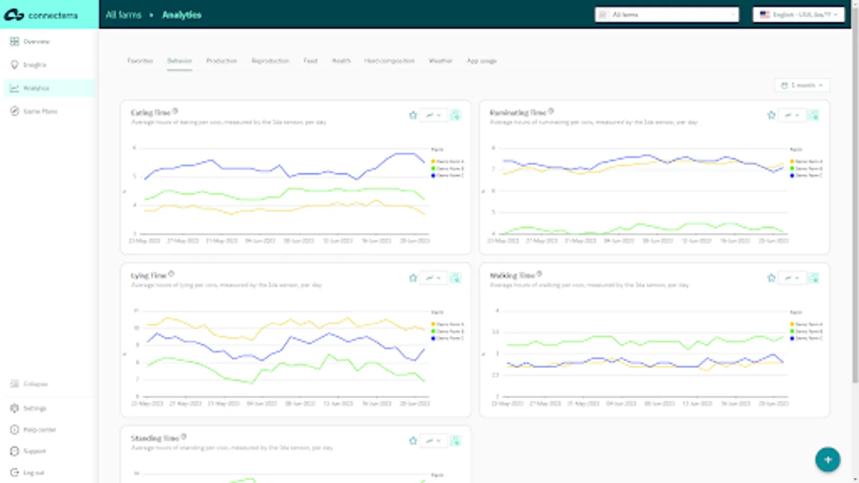Star the Ruminating Time chart

point(771,115)
